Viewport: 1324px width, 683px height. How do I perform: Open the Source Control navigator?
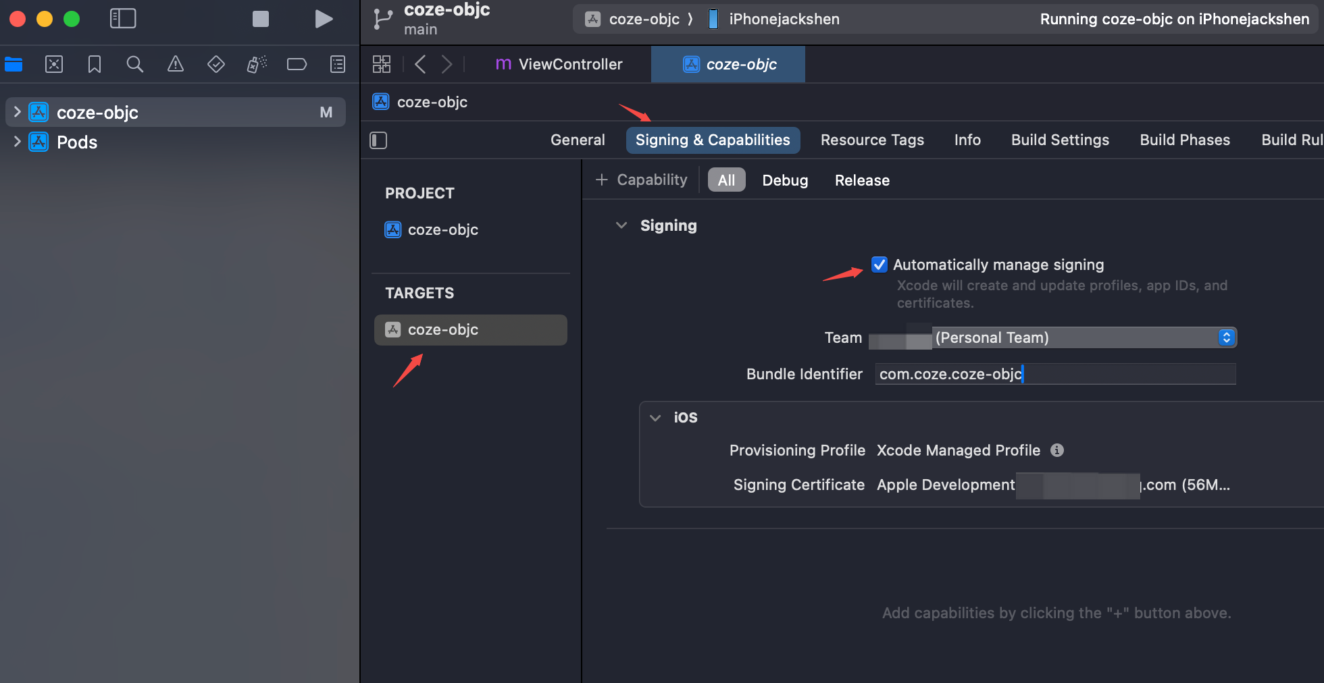(54, 64)
